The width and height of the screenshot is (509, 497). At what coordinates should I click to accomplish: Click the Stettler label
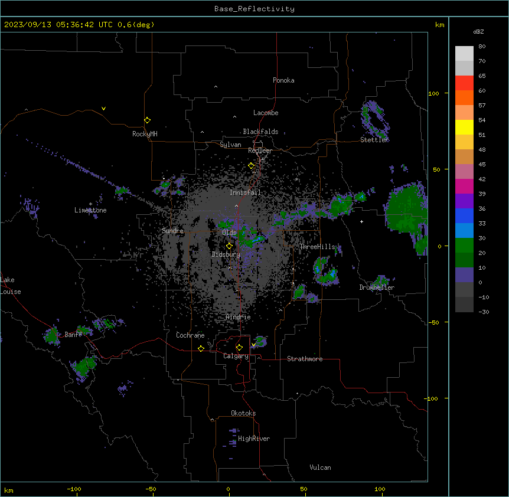[374, 140]
